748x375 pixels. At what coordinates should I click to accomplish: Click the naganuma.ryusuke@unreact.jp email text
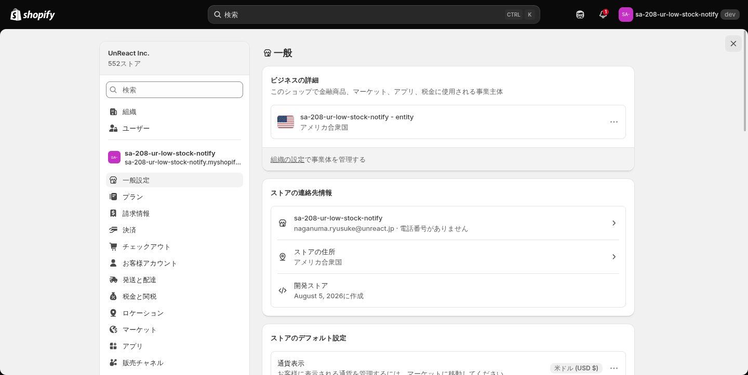click(344, 229)
